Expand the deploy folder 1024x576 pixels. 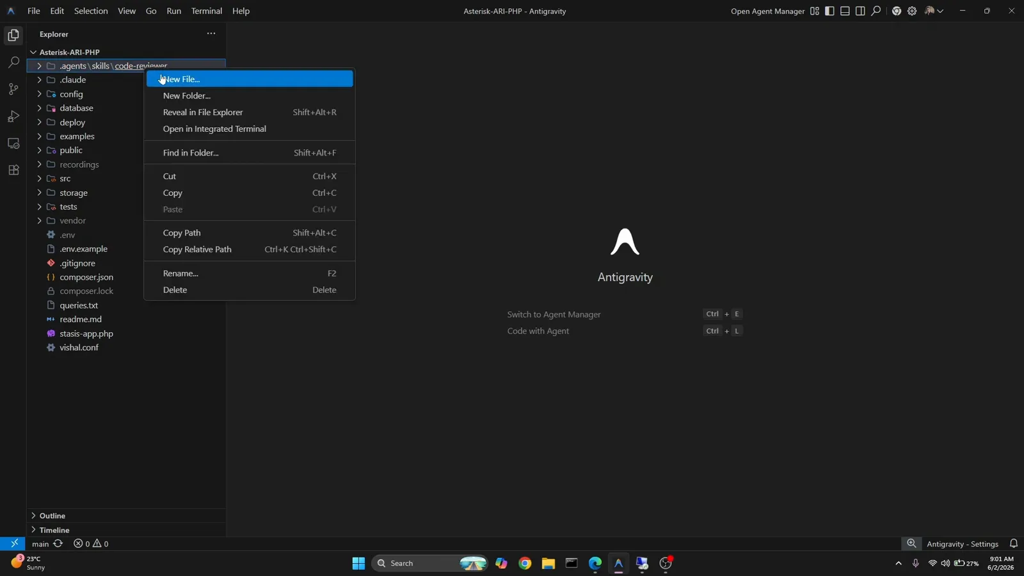pyautogui.click(x=39, y=122)
